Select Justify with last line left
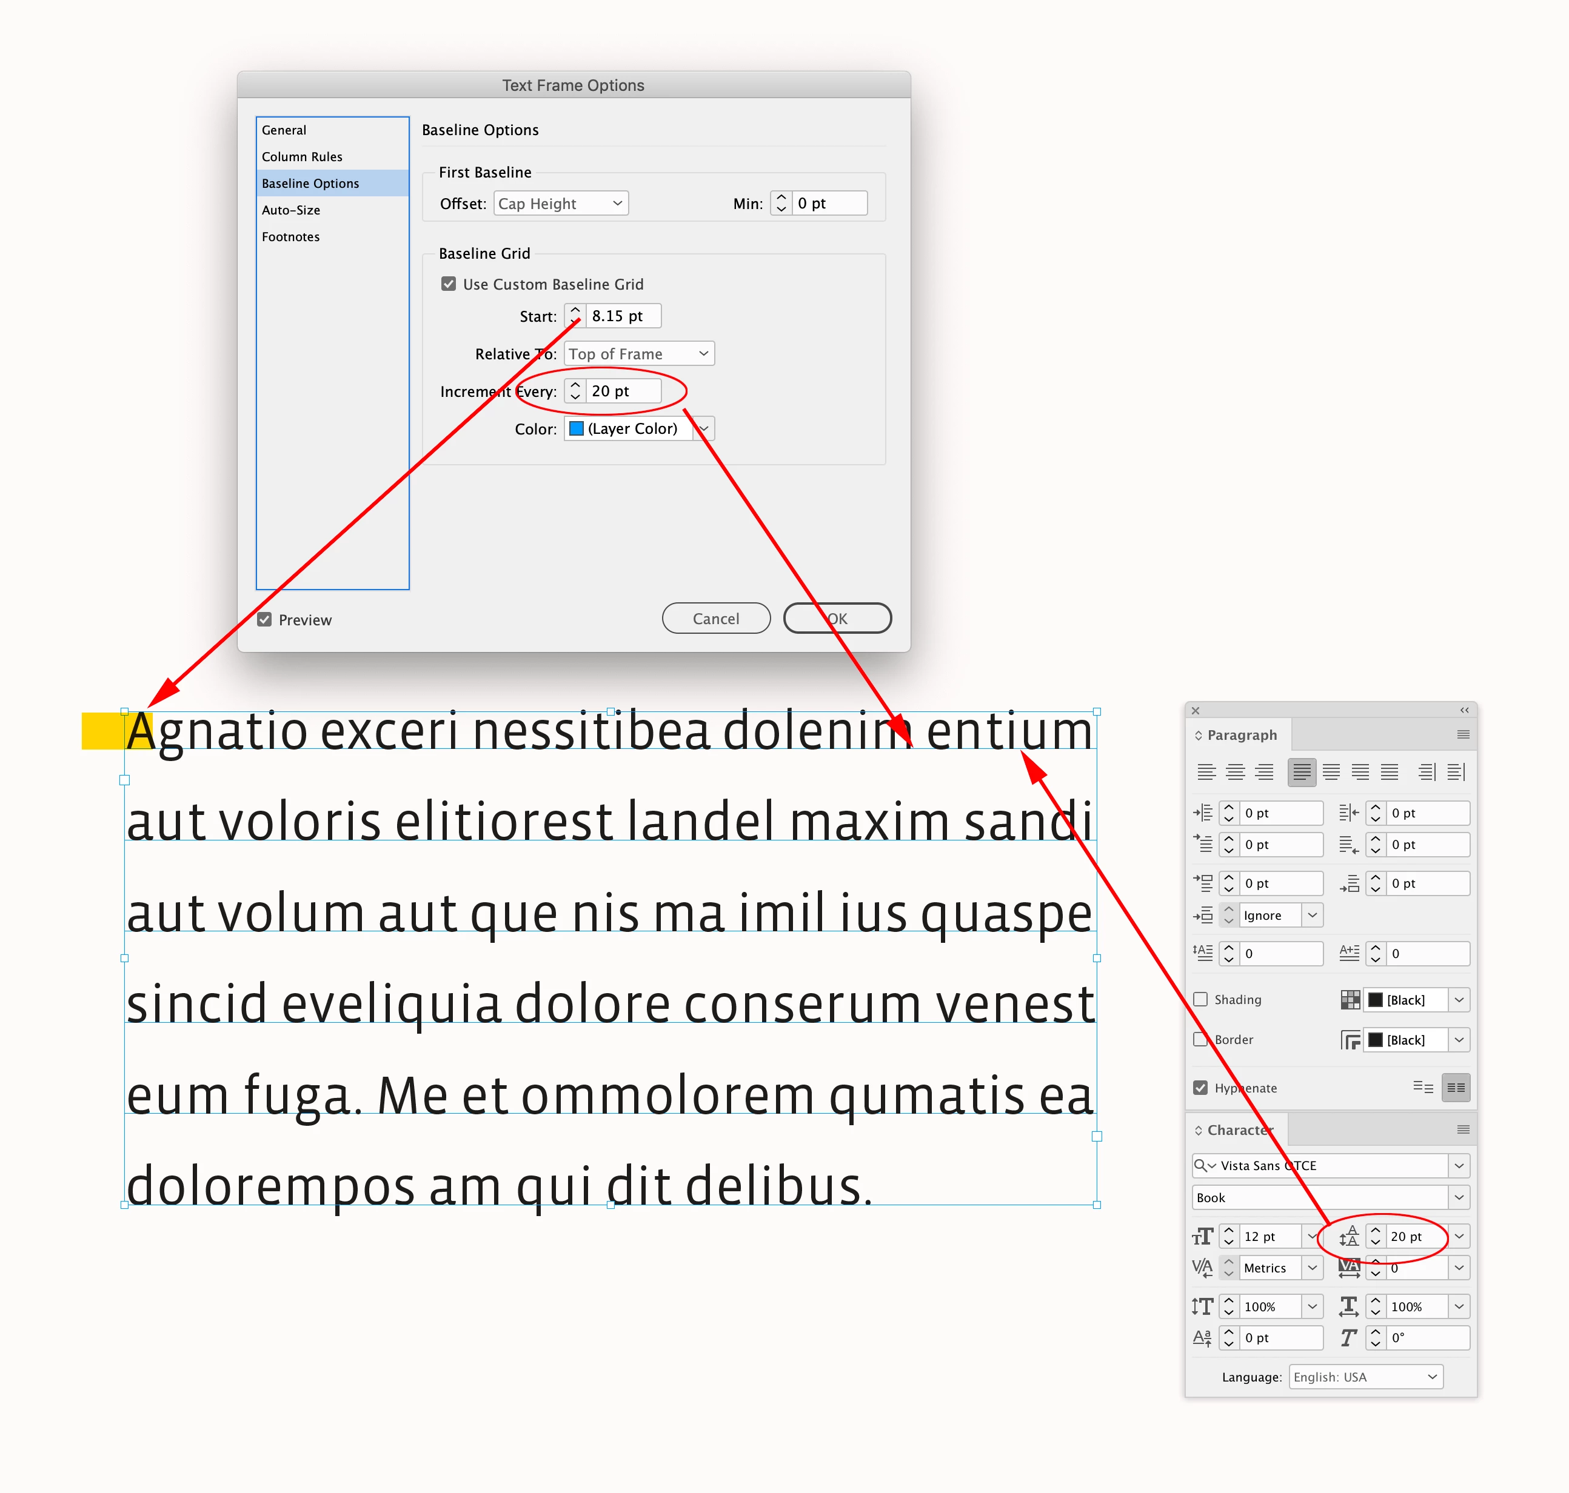1569x1493 pixels. tap(1302, 772)
